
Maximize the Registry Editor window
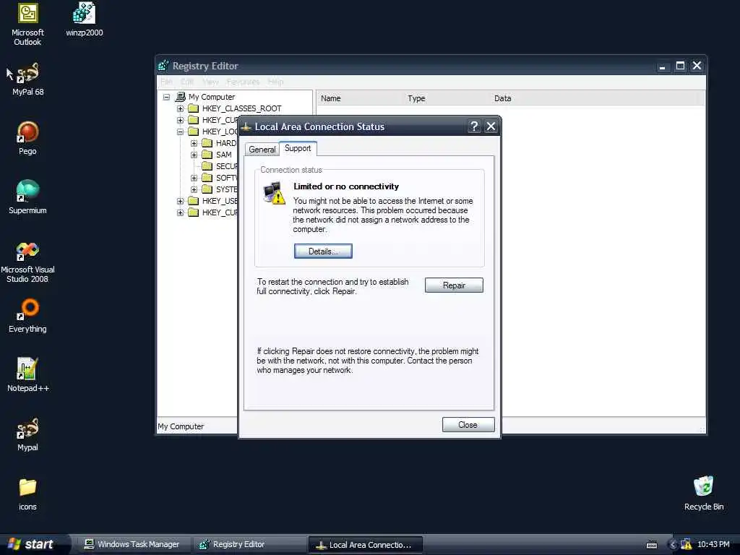[x=680, y=66]
